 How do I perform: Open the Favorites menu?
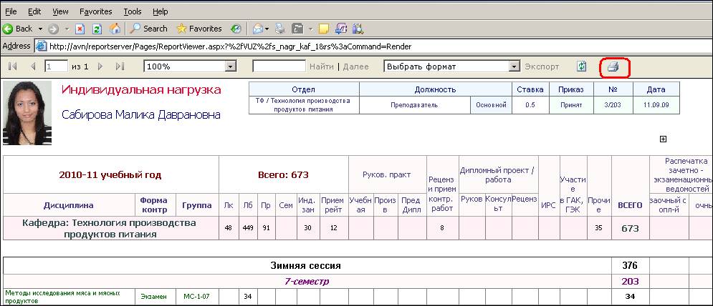pos(97,11)
